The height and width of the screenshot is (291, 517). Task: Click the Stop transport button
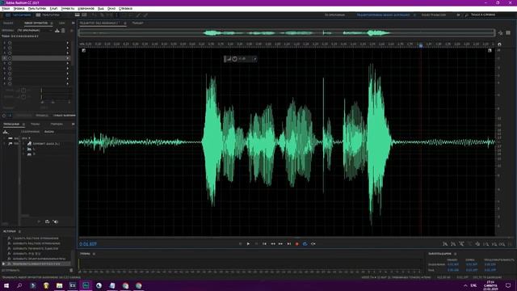(x=240, y=244)
